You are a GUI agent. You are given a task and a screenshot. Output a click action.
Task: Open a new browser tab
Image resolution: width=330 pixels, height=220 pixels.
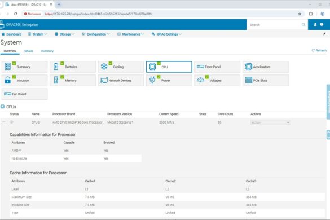coord(59,4)
